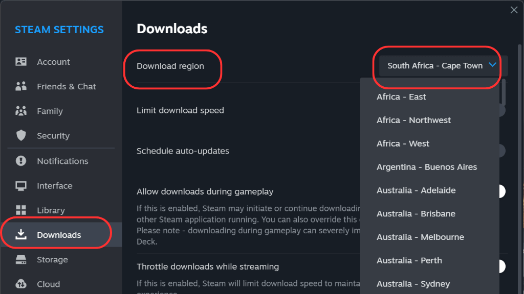Click the Family group icon
This screenshot has height=294, width=524.
(21, 111)
